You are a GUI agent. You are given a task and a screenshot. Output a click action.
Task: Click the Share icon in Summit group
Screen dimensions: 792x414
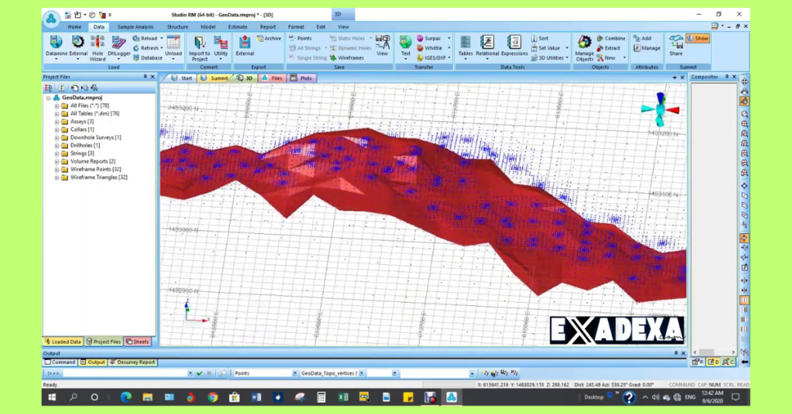pos(676,45)
